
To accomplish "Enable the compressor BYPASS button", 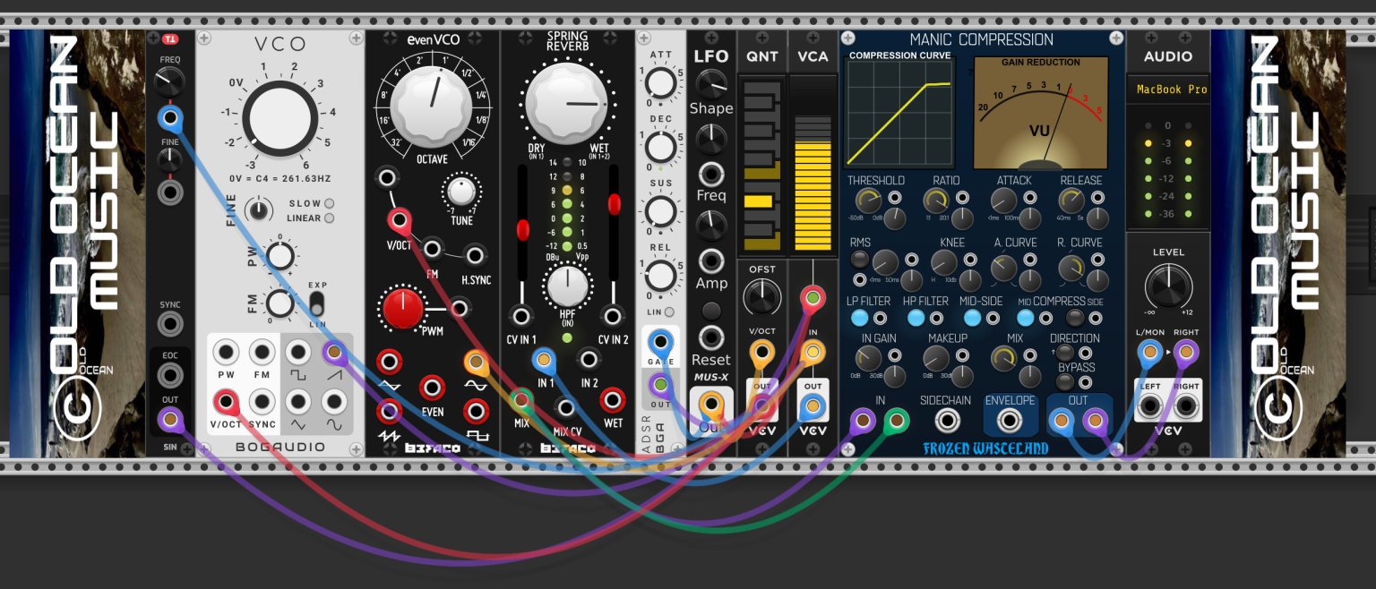I will (x=1064, y=382).
